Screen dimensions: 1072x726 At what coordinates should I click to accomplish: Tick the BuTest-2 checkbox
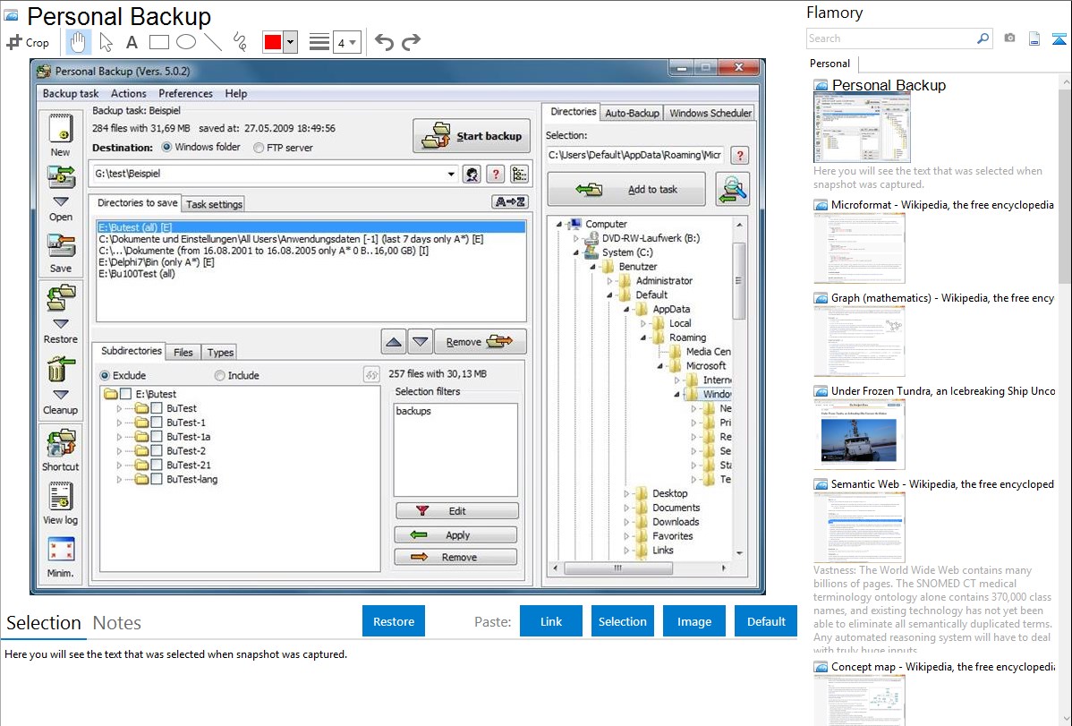coord(157,451)
